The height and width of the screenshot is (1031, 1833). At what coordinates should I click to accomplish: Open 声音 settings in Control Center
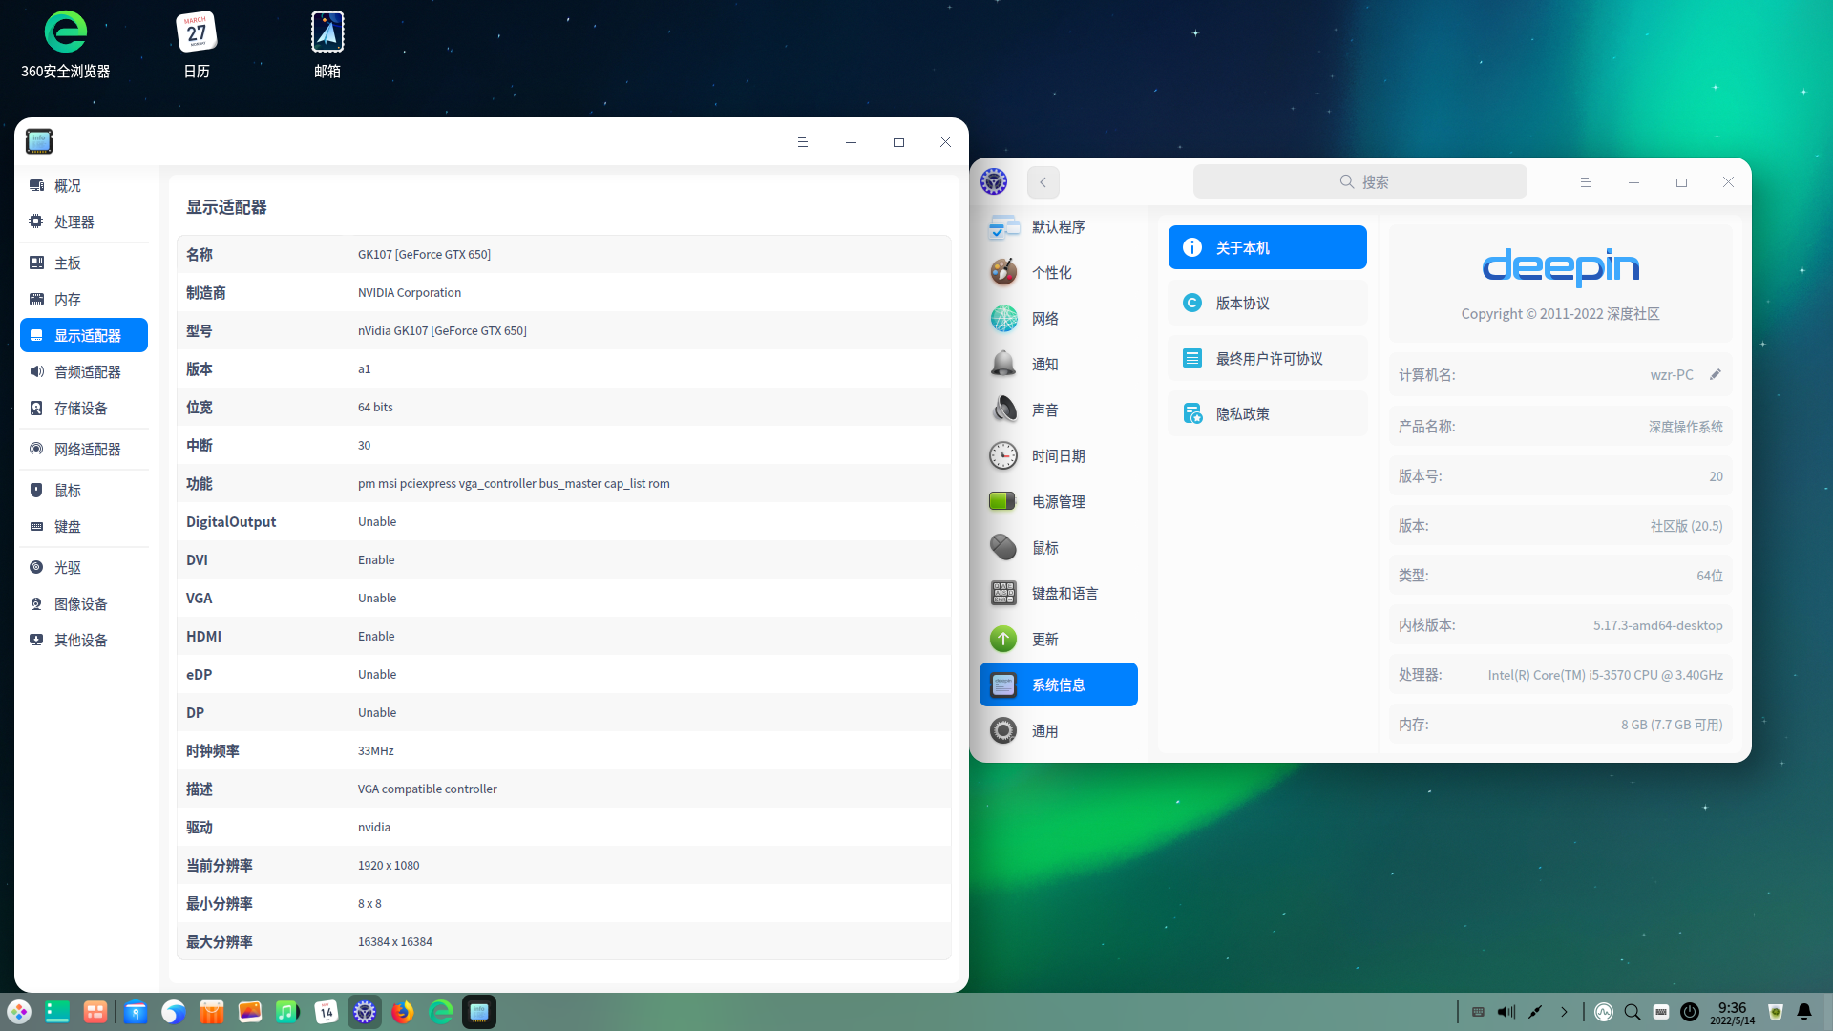(x=1044, y=410)
